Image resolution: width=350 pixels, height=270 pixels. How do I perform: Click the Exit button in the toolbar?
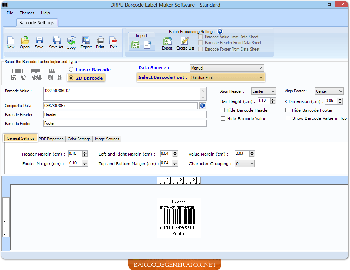(x=113, y=42)
